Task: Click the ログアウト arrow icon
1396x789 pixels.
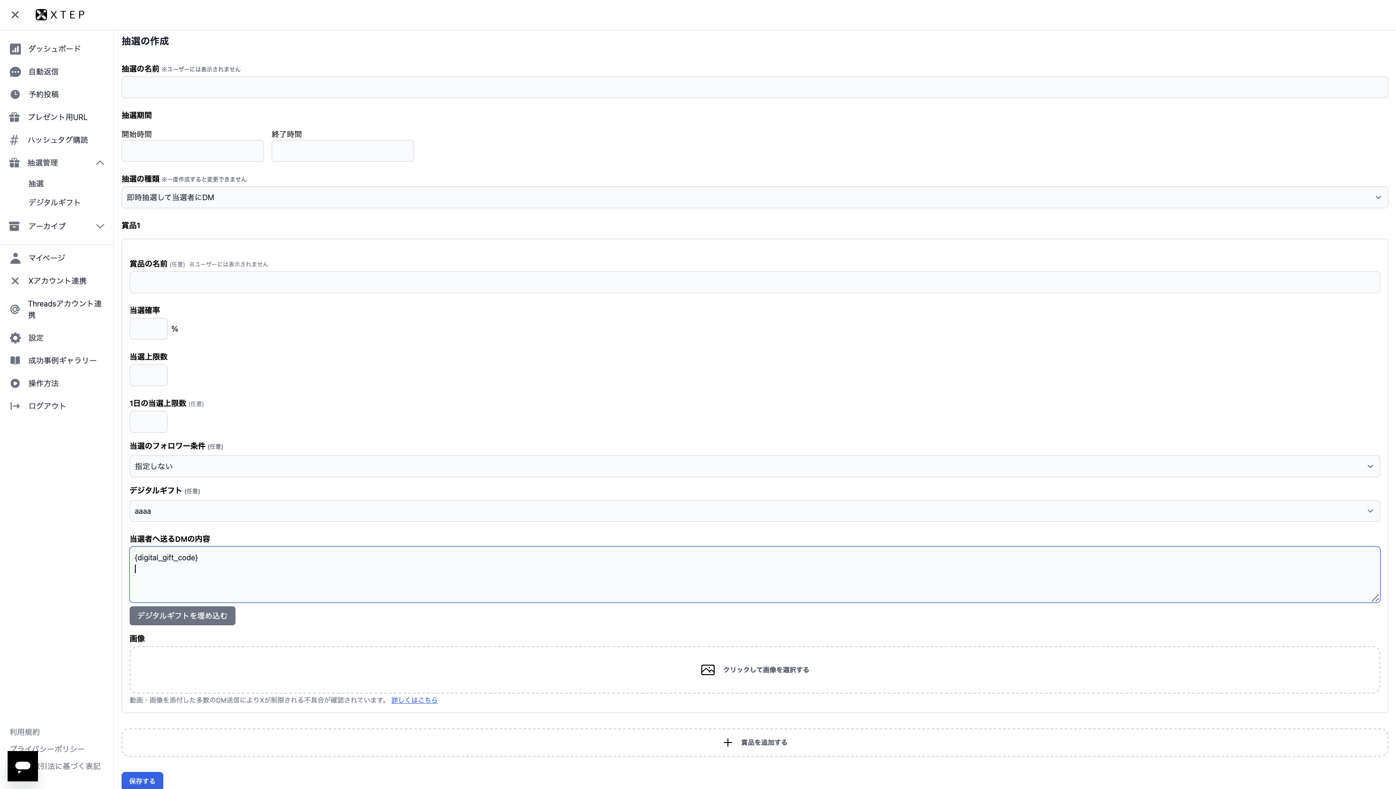Action: [15, 406]
